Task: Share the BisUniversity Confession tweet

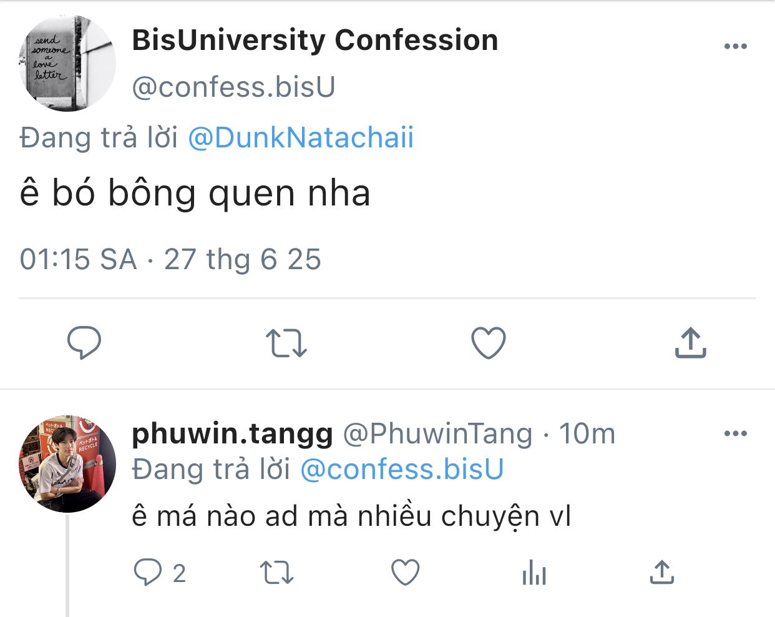Action: [690, 342]
